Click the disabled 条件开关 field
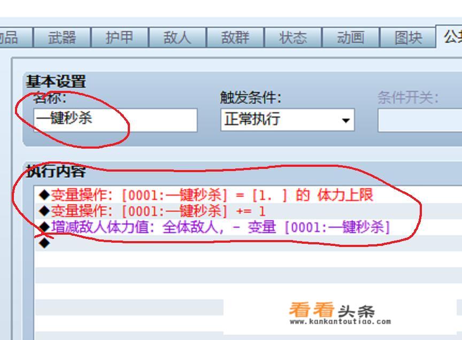 click(x=420, y=120)
